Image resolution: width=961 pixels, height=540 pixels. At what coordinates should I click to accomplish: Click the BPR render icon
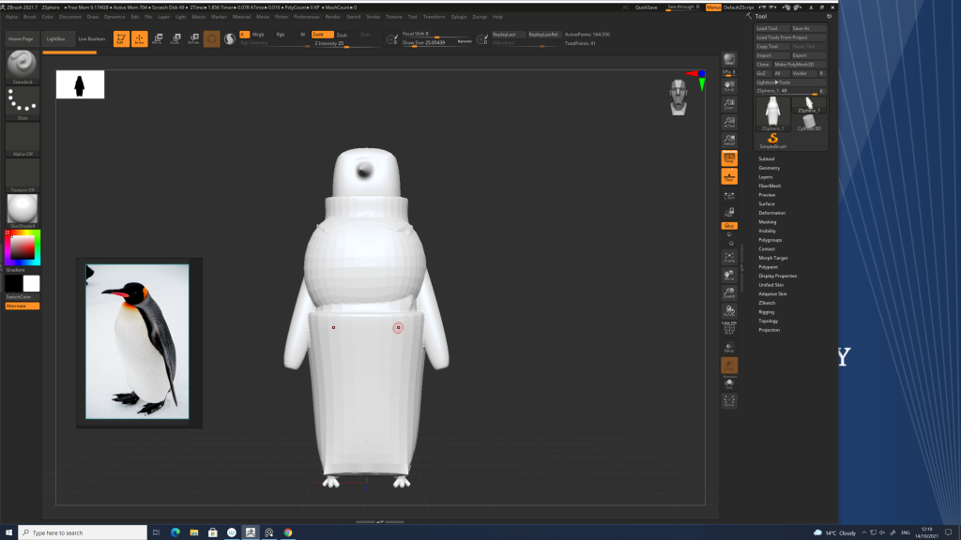[729, 58]
